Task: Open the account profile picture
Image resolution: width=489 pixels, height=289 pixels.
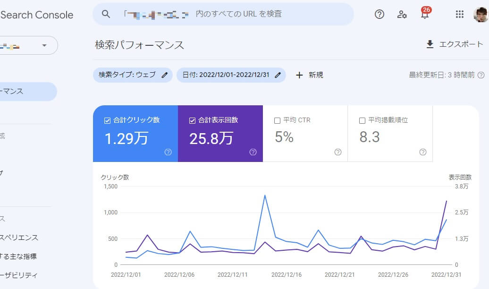Action: [481, 14]
